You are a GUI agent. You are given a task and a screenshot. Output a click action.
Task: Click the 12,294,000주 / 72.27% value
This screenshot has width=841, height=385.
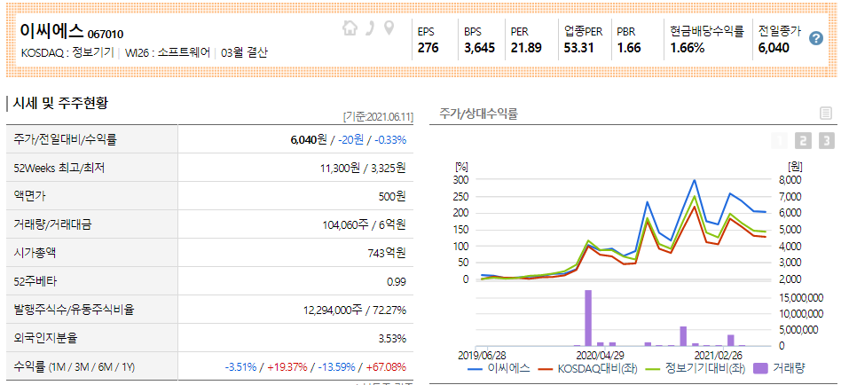tap(355, 310)
